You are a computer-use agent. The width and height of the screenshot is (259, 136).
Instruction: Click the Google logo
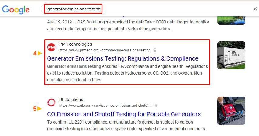[16, 9]
